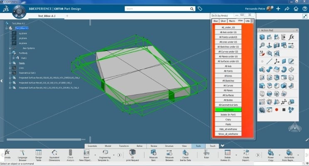Click the Measure Item tool
This screenshot has width=309, height=166.
[153, 155]
